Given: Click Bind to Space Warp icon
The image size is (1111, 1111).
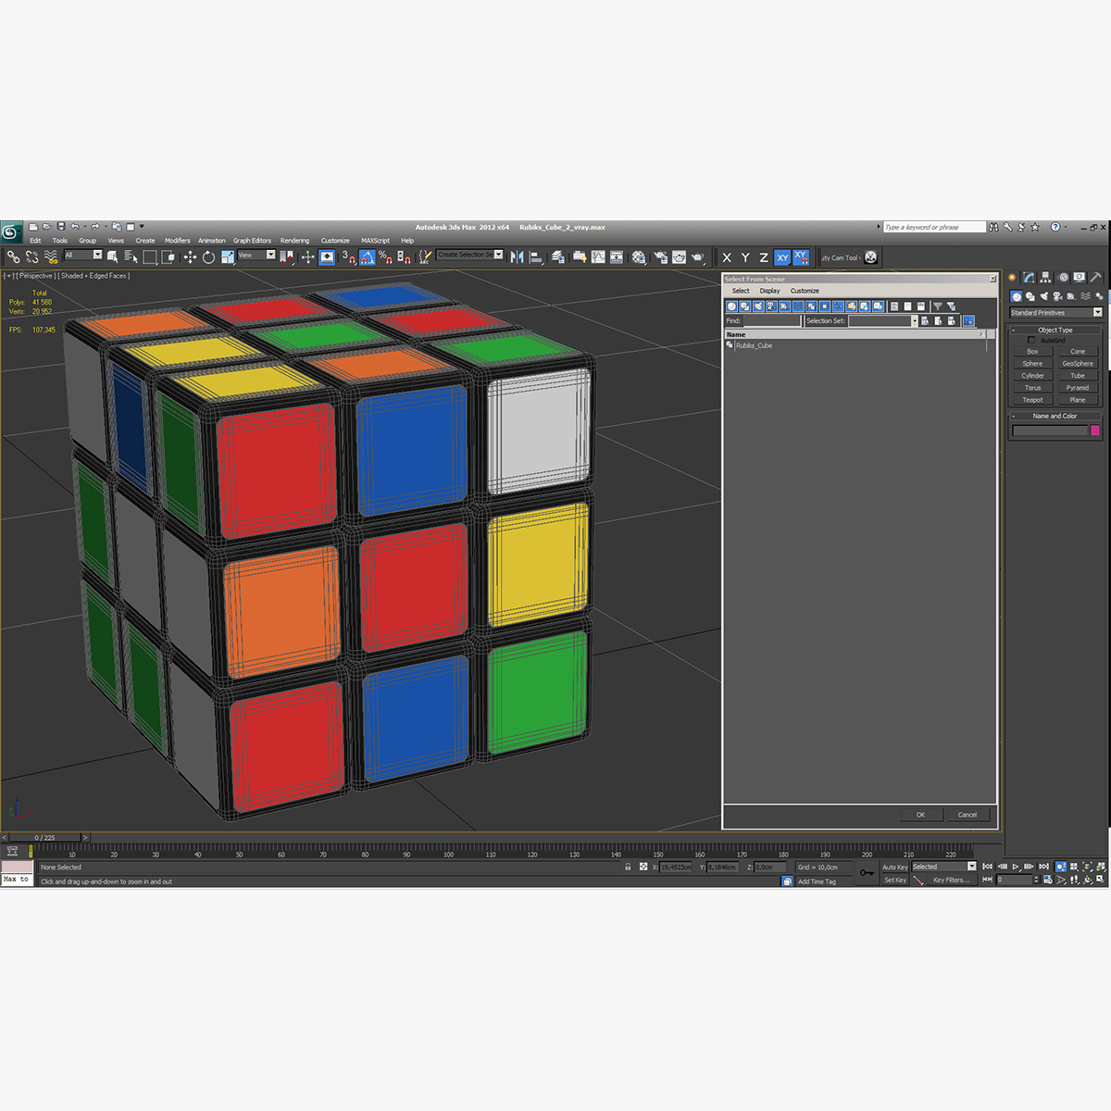Looking at the screenshot, I should 52,256.
